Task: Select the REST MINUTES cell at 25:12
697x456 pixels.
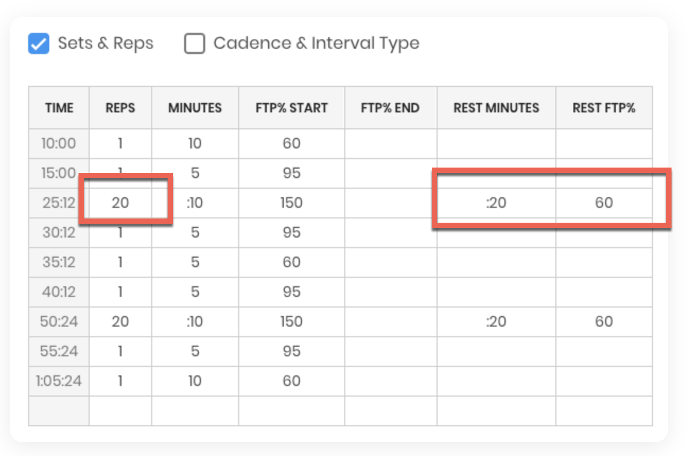Action: [x=496, y=203]
